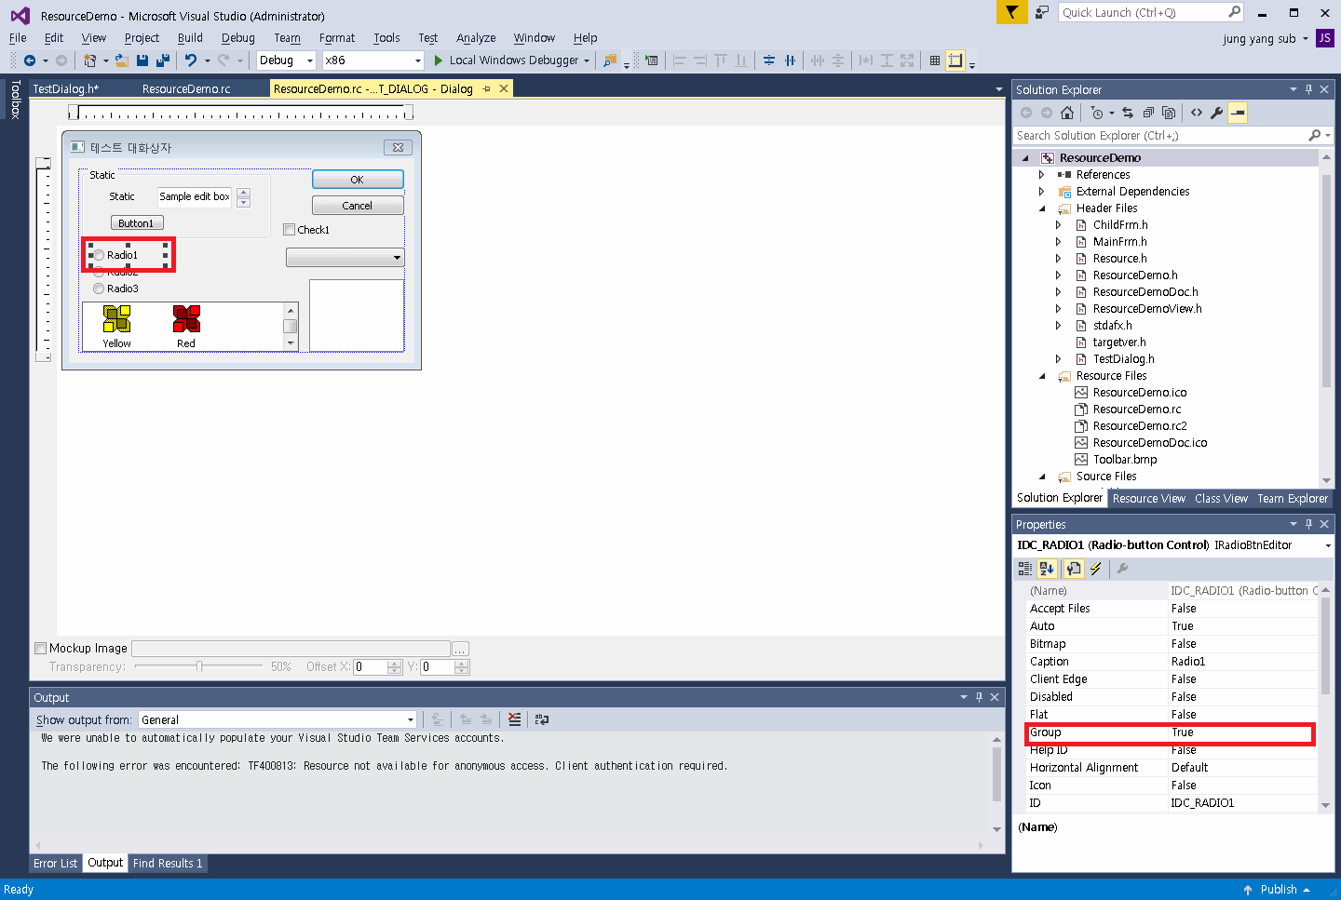This screenshot has height=900, width=1341.
Task: Start the Local Windows Debugger
Action: click(x=511, y=60)
